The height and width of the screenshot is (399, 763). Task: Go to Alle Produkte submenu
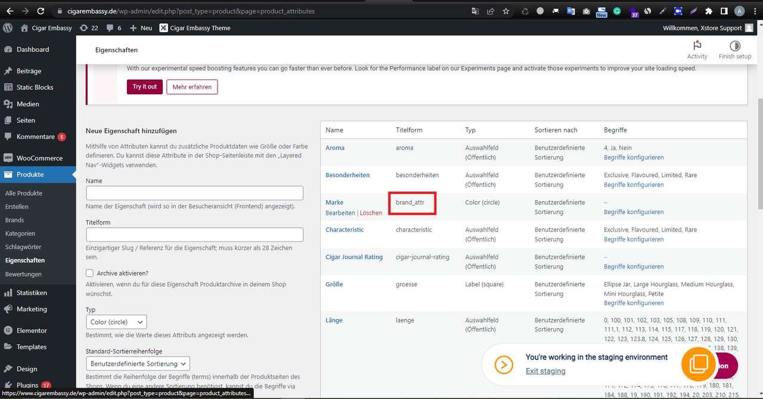pyautogui.click(x=23, y=193)
